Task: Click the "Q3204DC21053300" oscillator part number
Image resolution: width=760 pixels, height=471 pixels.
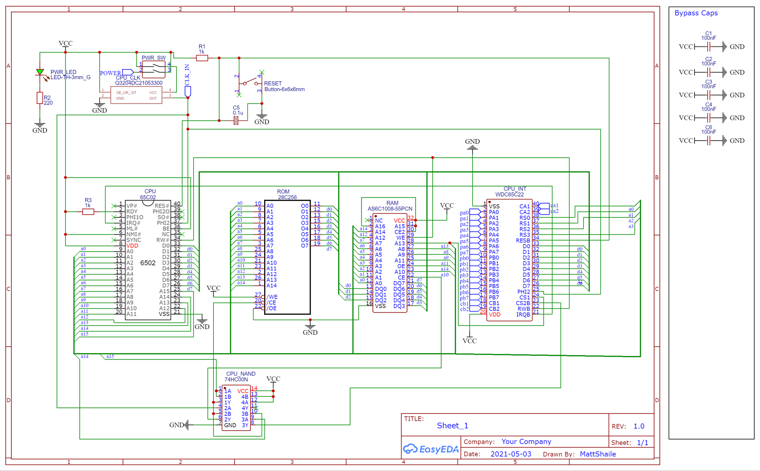Action: pyautogui.click(x=139, y=83)
